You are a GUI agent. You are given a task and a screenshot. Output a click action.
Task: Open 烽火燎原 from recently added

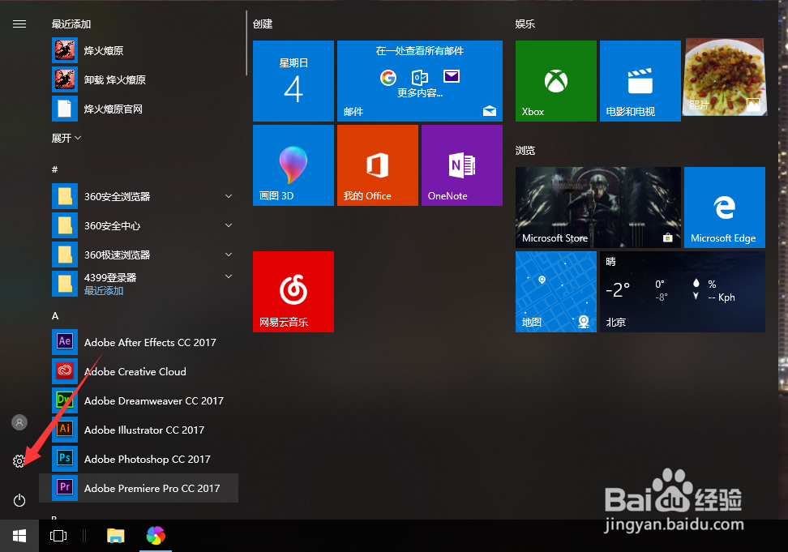point(138,51)
